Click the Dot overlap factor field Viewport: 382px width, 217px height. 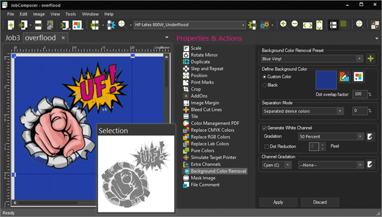360,94
